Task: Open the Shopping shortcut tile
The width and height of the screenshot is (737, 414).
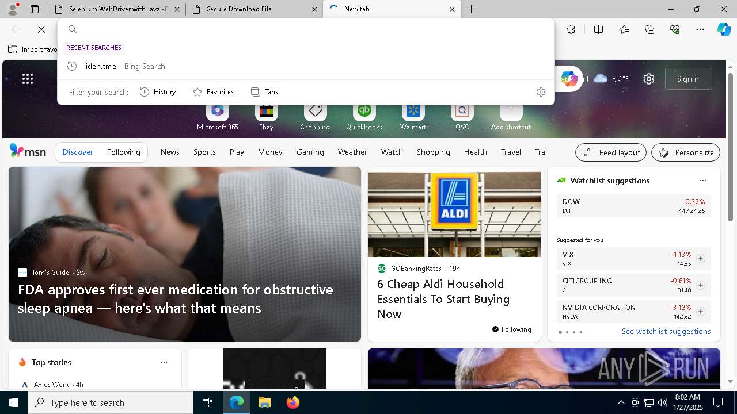Action: tap(315, 117)
